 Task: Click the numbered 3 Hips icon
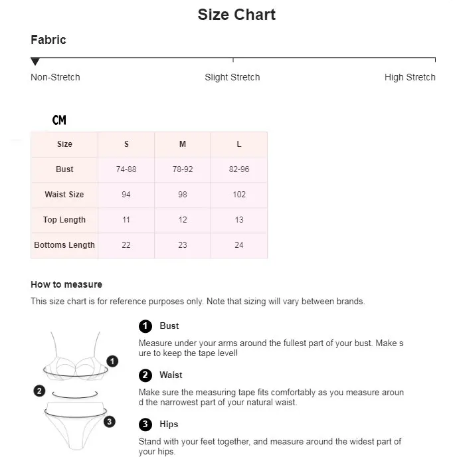click(145, 425)
